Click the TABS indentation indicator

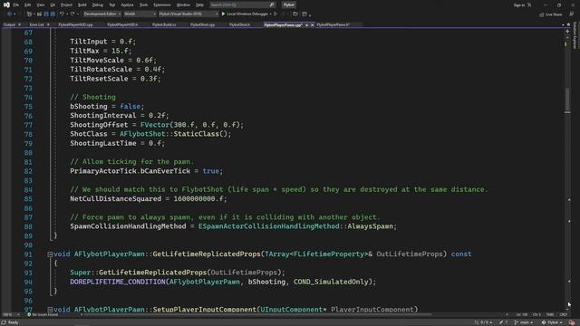[550, 314]
